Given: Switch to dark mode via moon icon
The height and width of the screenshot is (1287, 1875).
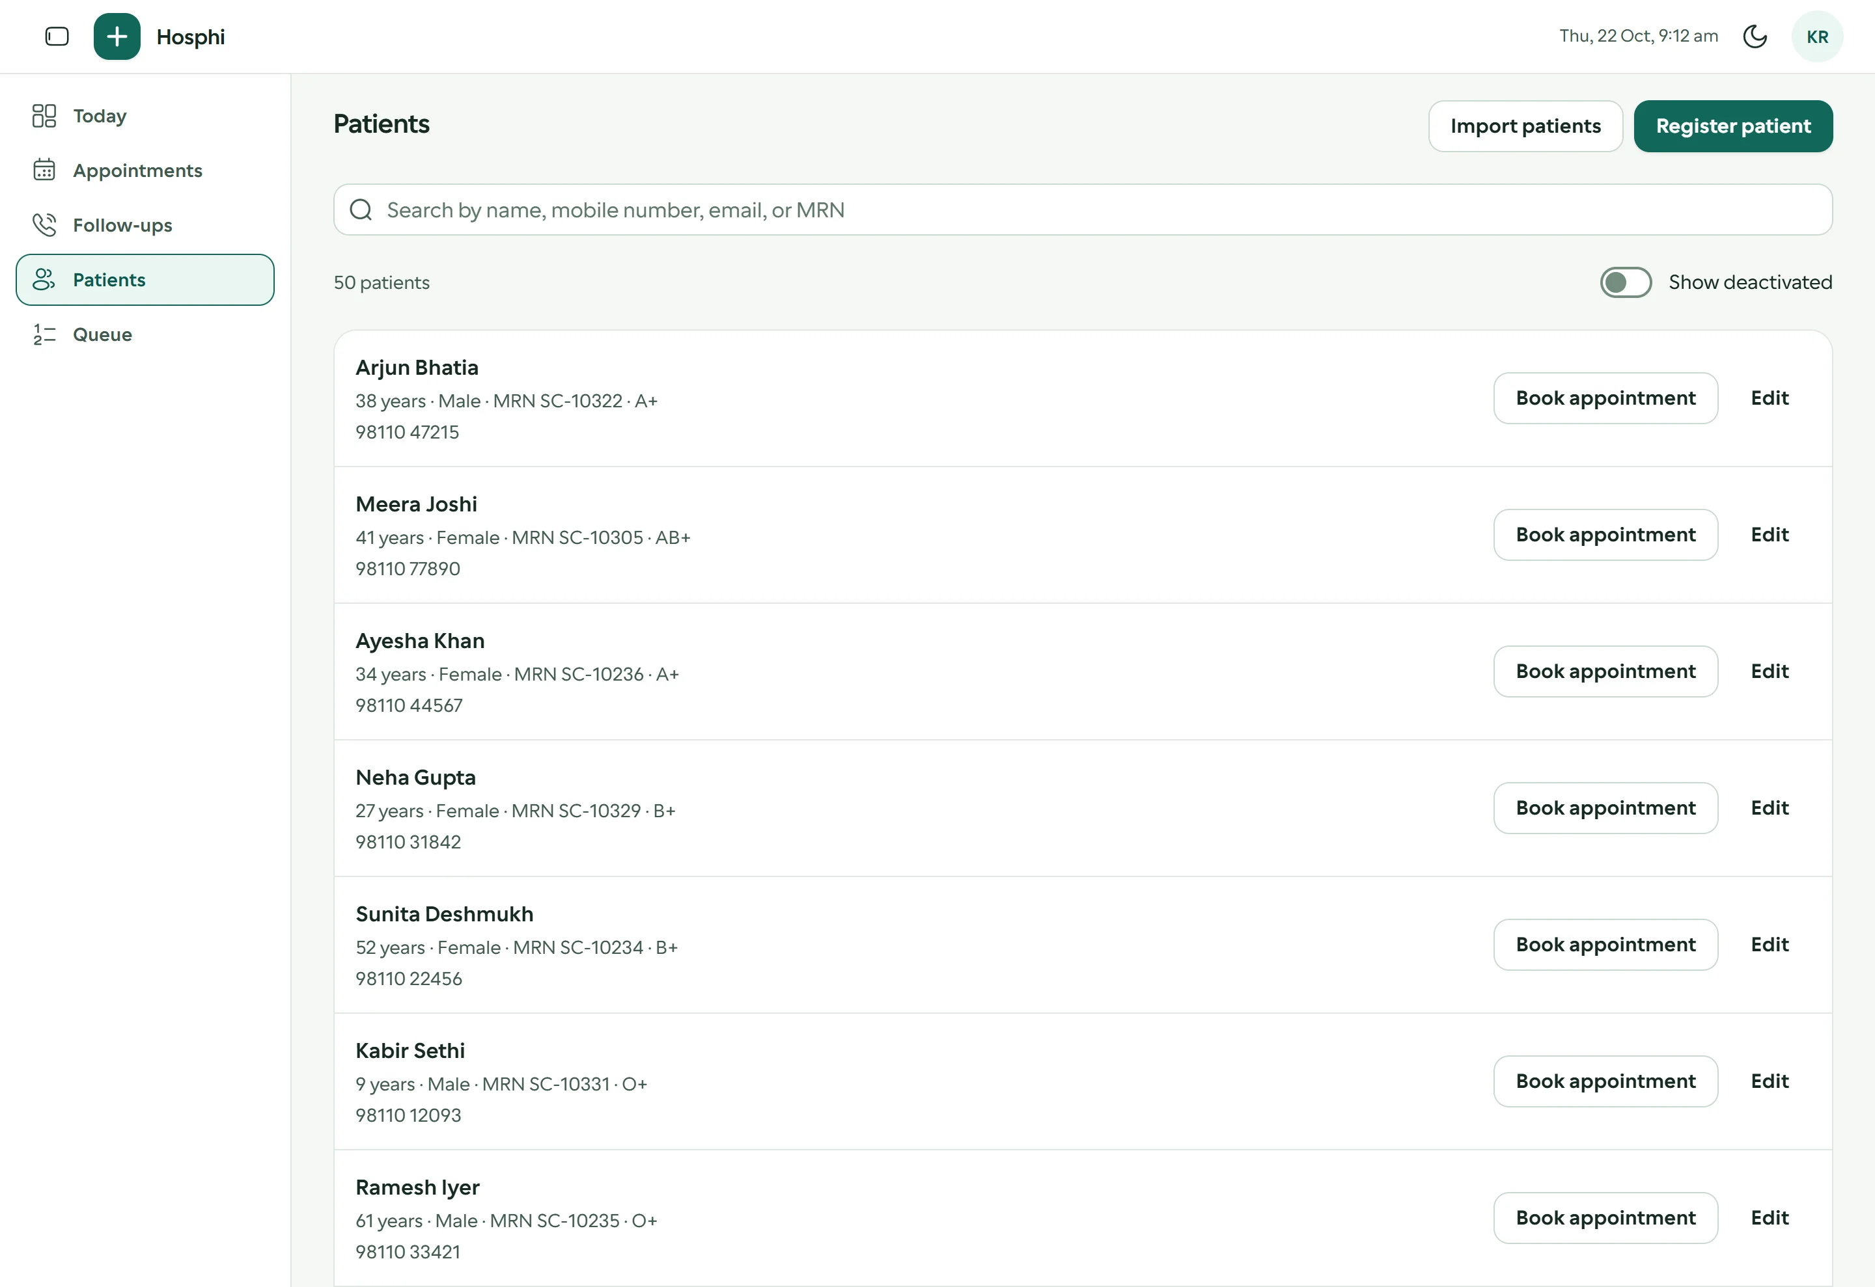Looking at the screenshot, I should pyautogui.click(x=1755, y=36).
